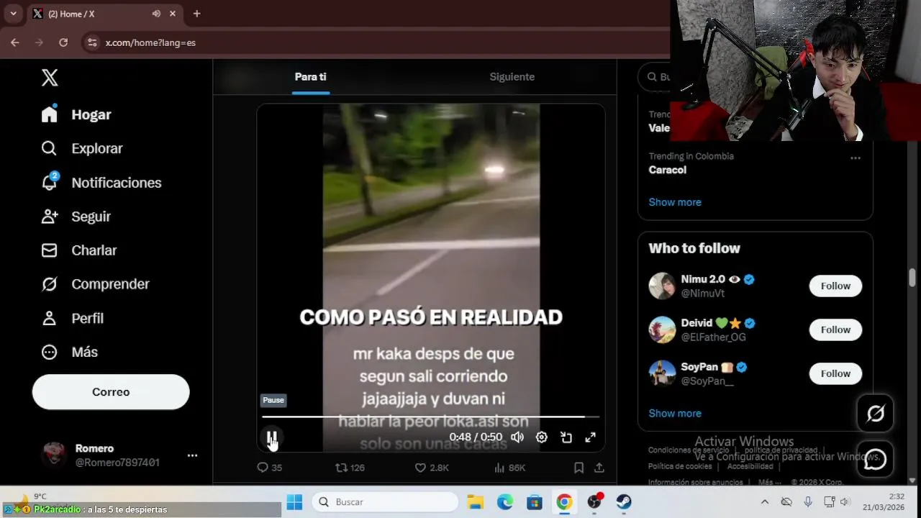The image size is (921, 518).
Task: Bookmark the video post
Action: (x=579, y=468)
